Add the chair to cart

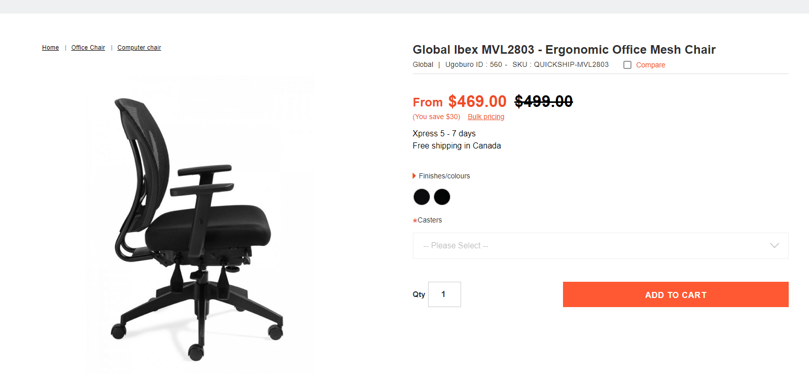pyautogui.click(x=676, y=294)
